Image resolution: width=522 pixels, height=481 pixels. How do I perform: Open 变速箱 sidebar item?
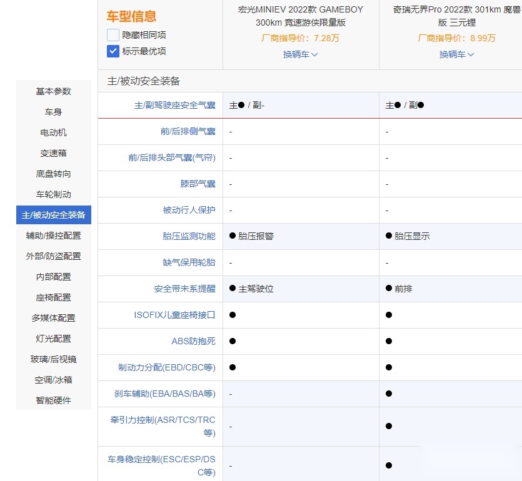click(x=54, y=153)
